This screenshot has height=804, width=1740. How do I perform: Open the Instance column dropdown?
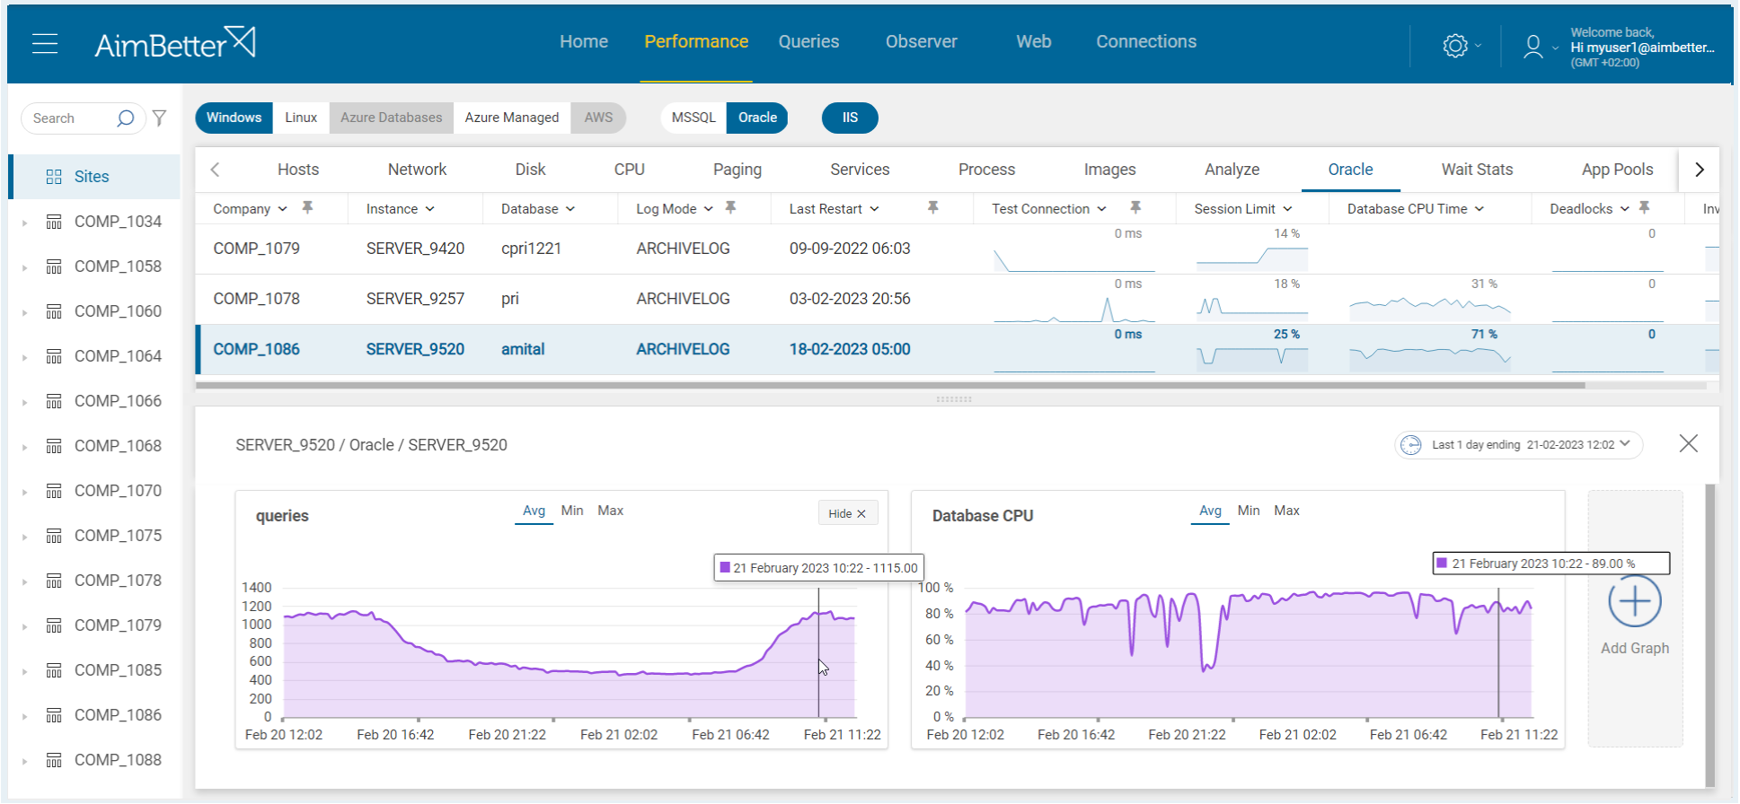[430, 209]
